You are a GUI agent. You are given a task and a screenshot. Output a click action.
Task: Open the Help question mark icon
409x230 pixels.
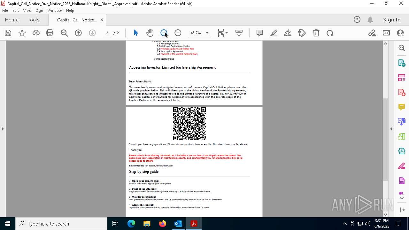(x=357, y=20)
